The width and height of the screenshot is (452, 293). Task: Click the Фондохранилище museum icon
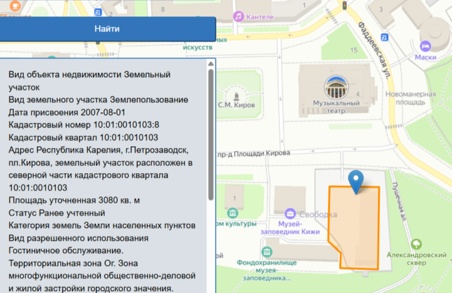[x=267, y=252]
